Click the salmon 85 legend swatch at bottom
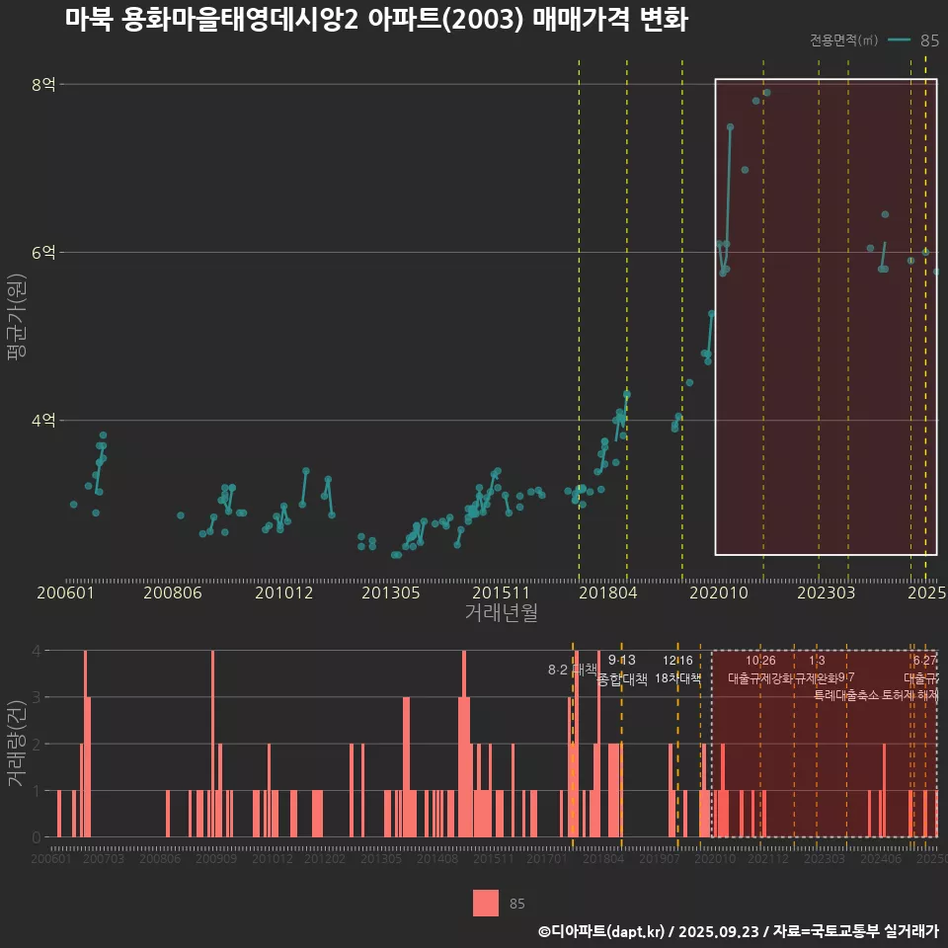 pyautogui.click(x=486, y=903)
